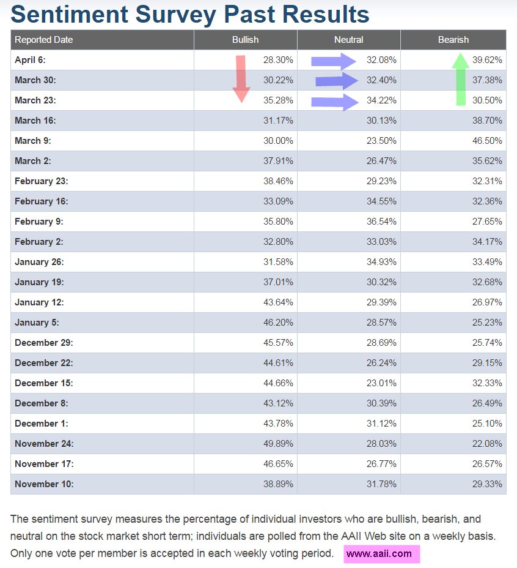Click the blue arrow in March 23 row
The image size is (517, 568).
coord(334,102)
